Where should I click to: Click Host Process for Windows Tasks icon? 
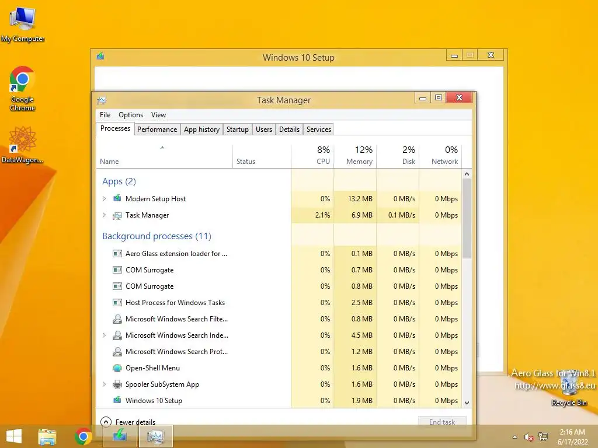point(117,303)
